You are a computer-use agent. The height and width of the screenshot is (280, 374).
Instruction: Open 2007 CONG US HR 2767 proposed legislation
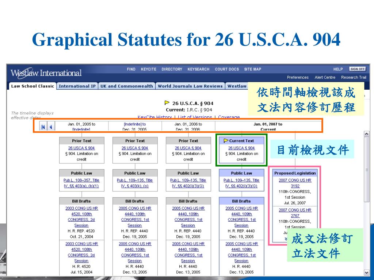click(295, 213)
